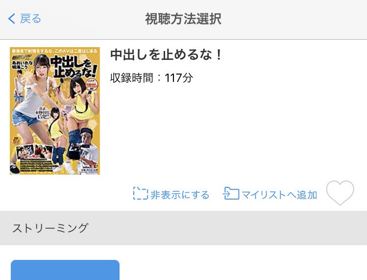Viewport: 367px width, 280px height.
Task: Tap the dashed-square hide icon
Action: click(141, 193)
